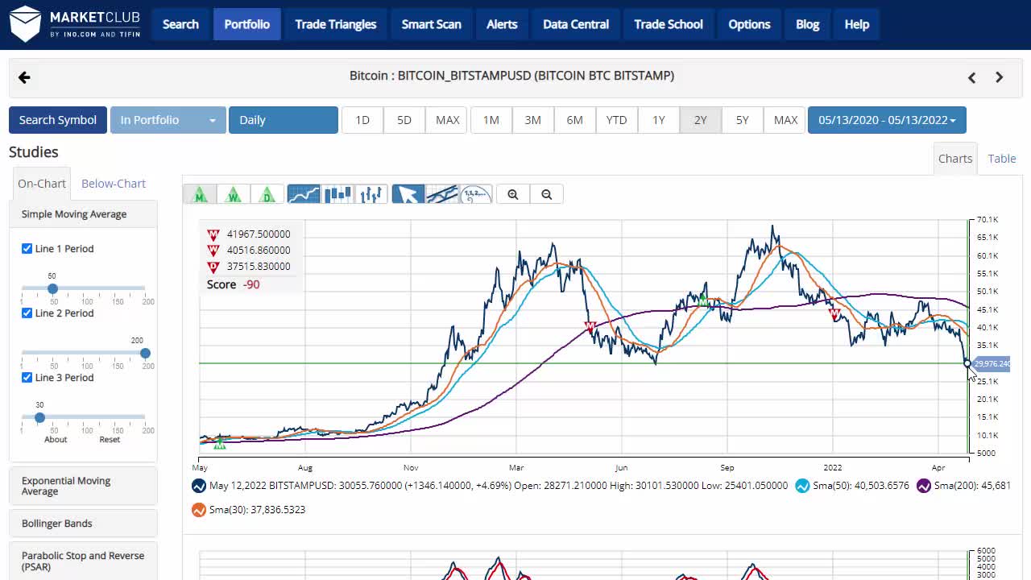Screen dimensions: 1031x580
Task: Select the Fibonacci drawing tool
Action: pyautogui.click(x=475, y=194)
